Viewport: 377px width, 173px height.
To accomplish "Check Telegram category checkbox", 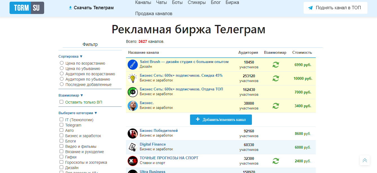I will pyautogui.click(x=61, y=125).
